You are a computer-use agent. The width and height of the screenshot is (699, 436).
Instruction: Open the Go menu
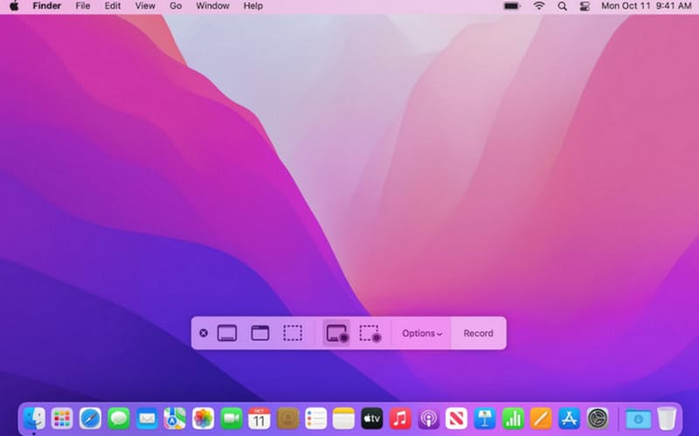[176, 6]
